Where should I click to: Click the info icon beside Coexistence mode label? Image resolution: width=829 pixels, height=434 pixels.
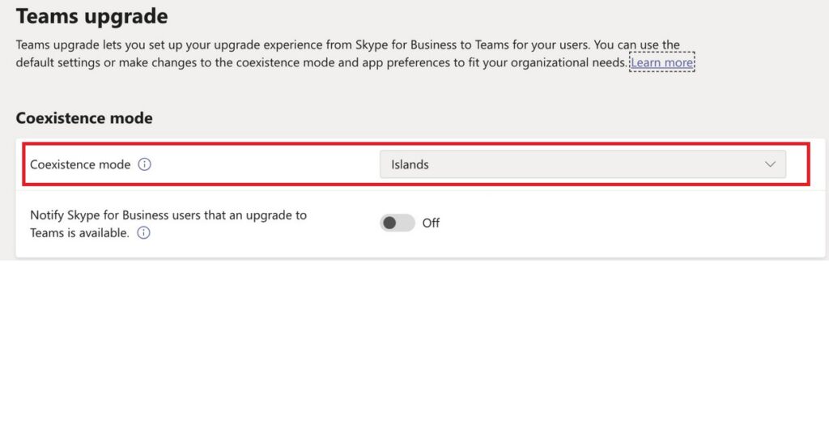(x=144, y=164)
